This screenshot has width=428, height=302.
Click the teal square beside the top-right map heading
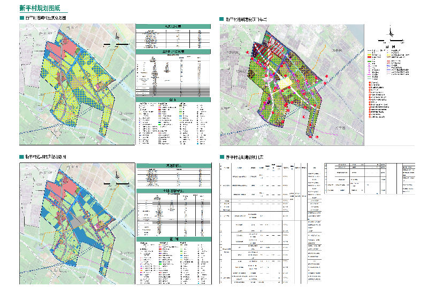click(x=221, y=19)
